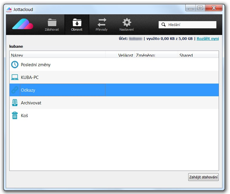This screenshot has height=194, width=230.
Task: Click the Hledání search field
Action: point(187,25)
